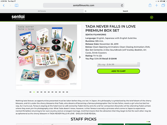Image resolution: width=167 pixels, height=125 pixels.
Task: Open the bookmarks book icon
Action: (x=17, y=5)
